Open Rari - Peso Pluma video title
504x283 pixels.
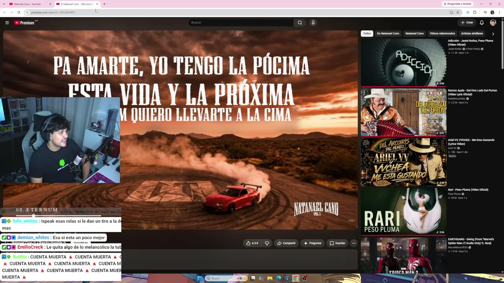click(468, 190)
